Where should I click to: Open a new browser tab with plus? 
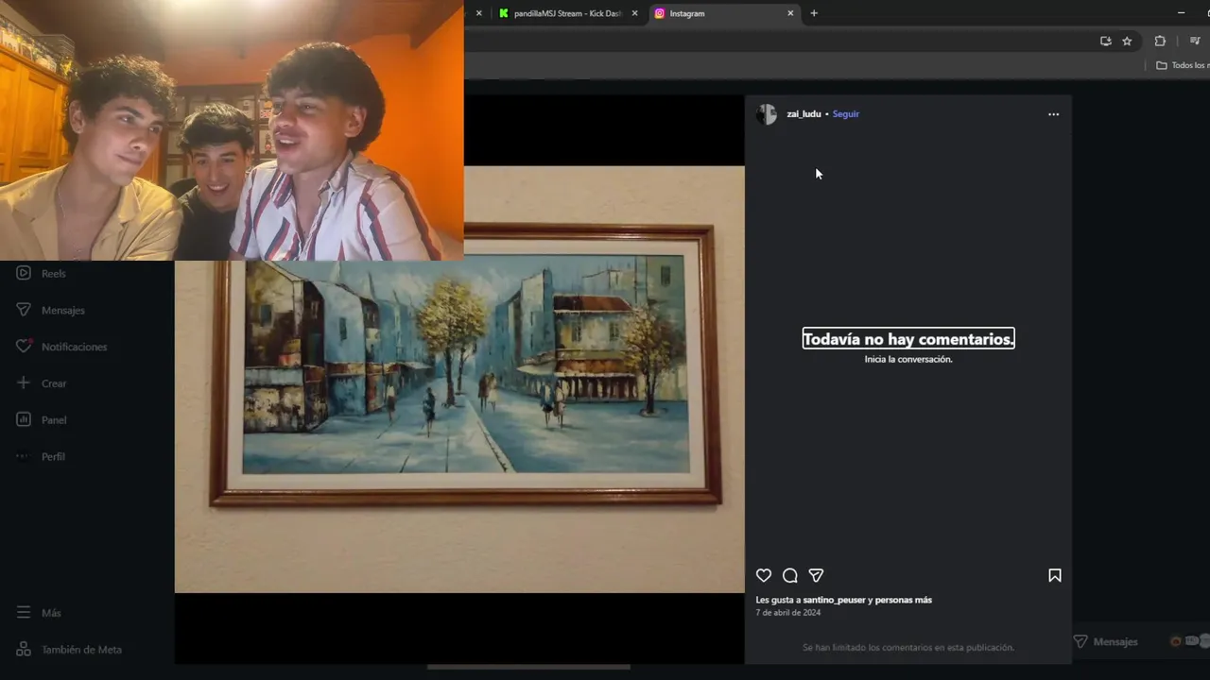[x=814, y=13]
